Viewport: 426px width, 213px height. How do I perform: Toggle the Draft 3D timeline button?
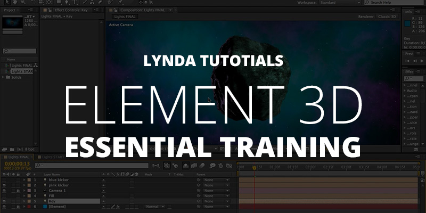(x=175, y=166)
